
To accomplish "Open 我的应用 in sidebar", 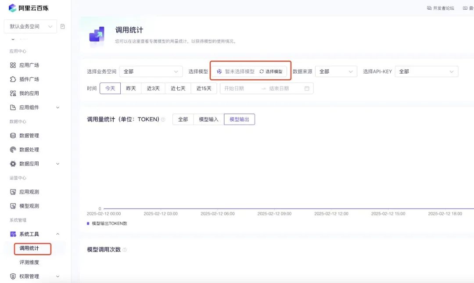I will click(29, 93).
